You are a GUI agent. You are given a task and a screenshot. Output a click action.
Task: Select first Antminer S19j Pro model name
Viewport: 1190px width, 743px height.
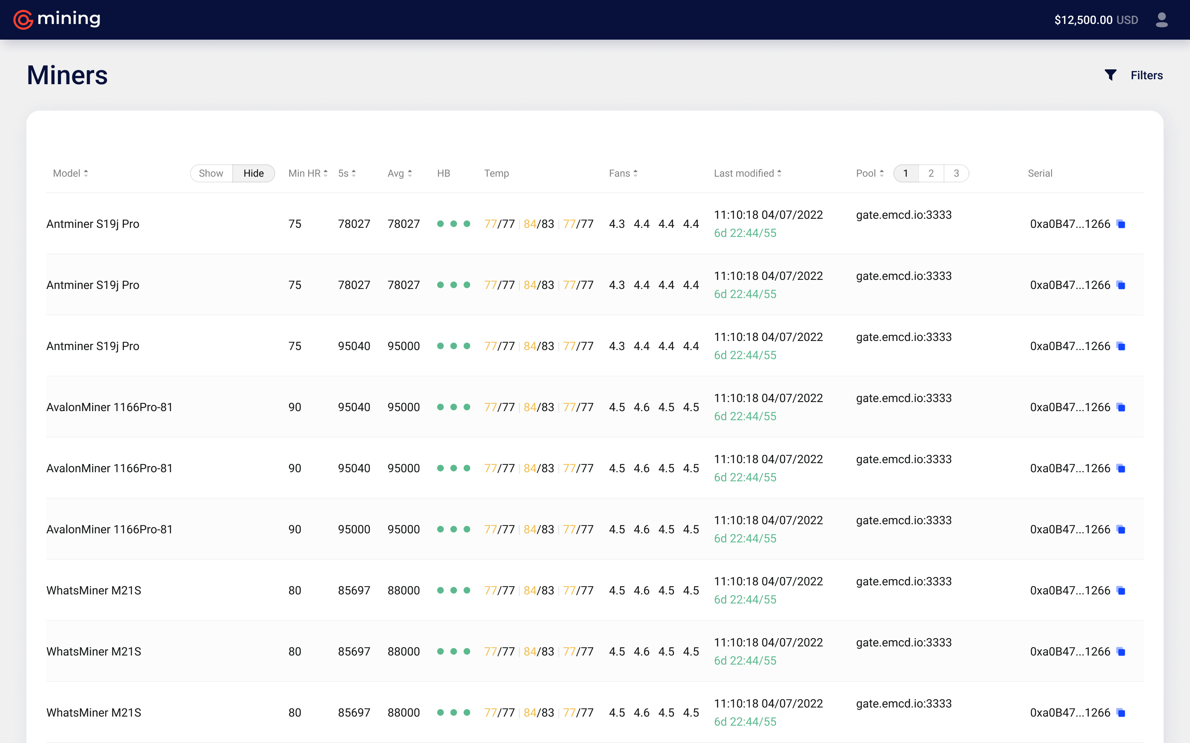(x=93, y=224)
